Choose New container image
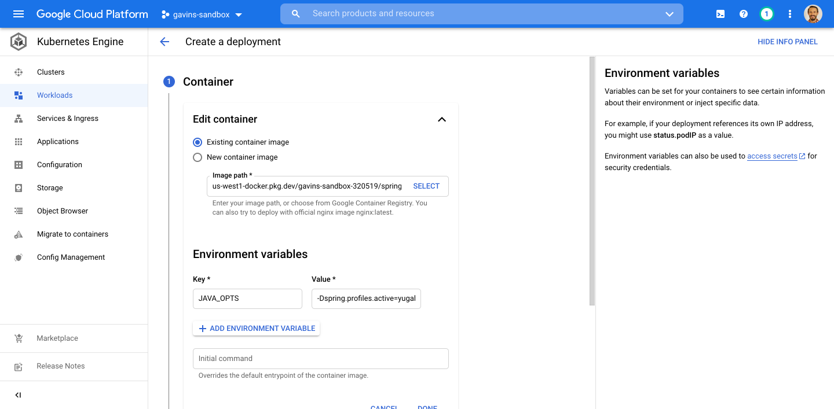Screen dimensions: 834x409 point(197,157)
